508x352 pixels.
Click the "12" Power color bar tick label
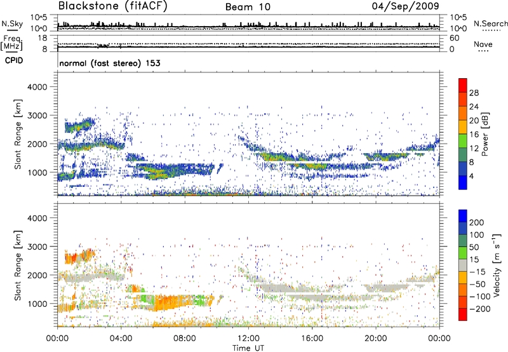click(x=474, y=149)
